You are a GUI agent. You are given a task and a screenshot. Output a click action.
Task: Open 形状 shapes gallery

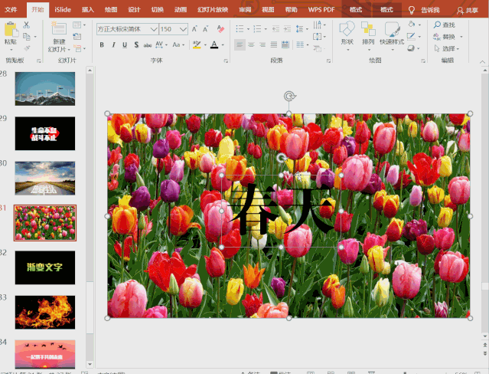(347, 35)
